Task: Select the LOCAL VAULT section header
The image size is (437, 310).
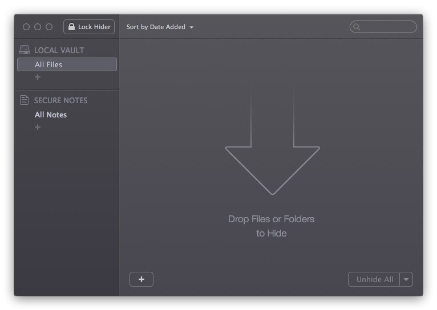Action: pos(59,50)
